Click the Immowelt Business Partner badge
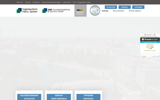 (x=81, y=10)
